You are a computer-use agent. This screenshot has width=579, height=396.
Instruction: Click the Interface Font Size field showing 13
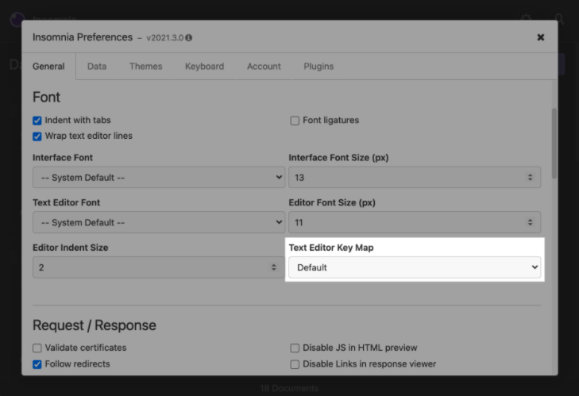(x=415, y=178)
